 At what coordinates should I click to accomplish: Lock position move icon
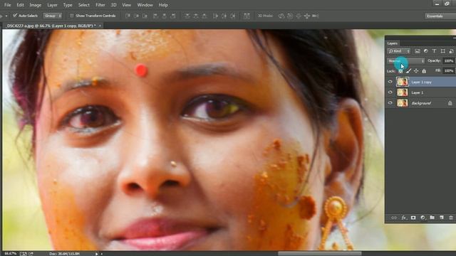[416, 71]
